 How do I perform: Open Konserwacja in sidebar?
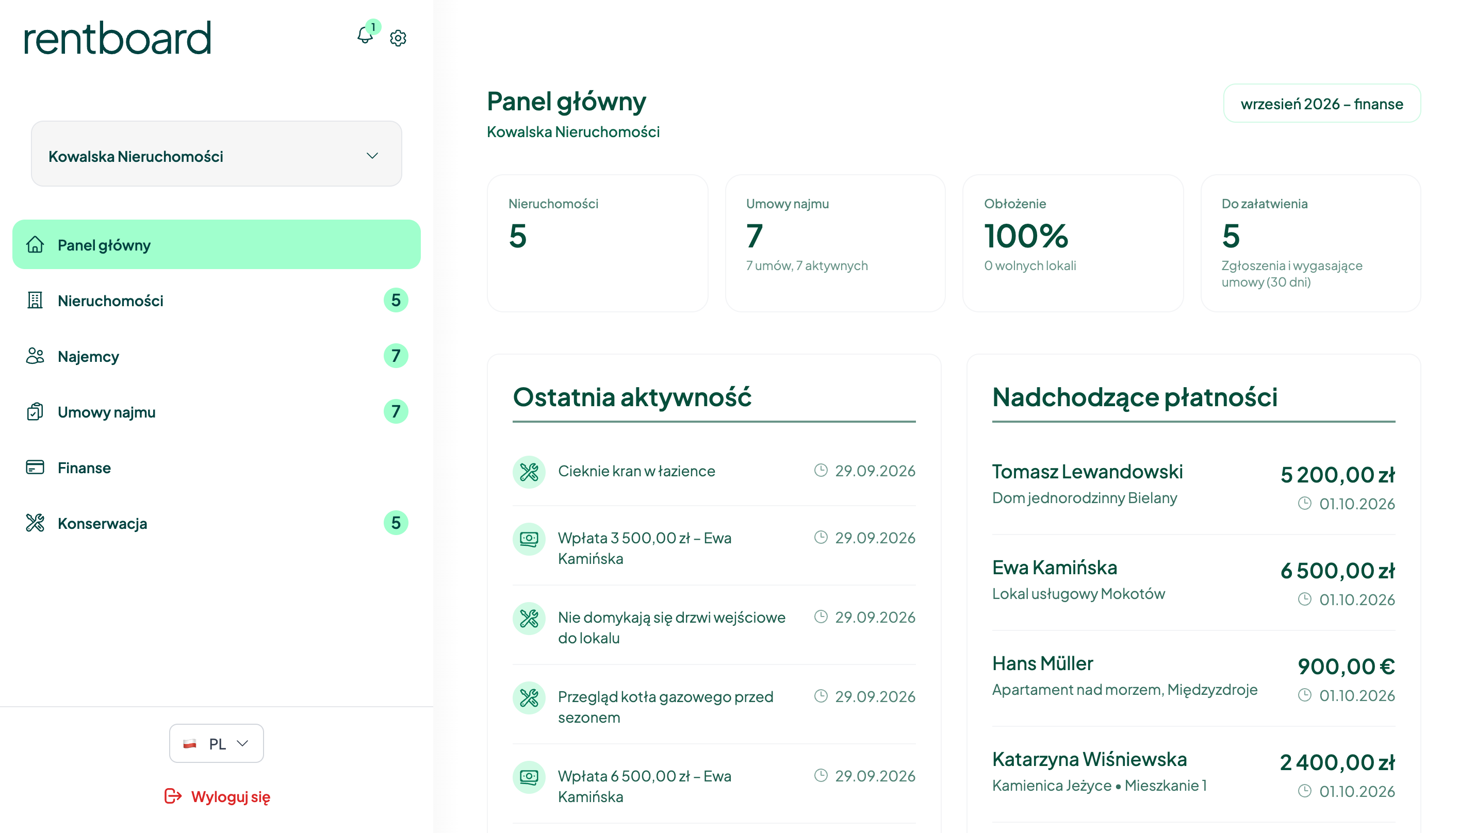[217, 523]
